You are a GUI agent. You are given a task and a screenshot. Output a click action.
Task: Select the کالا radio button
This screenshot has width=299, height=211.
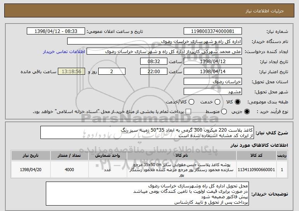pyautogui.click(x=238, y=102)
